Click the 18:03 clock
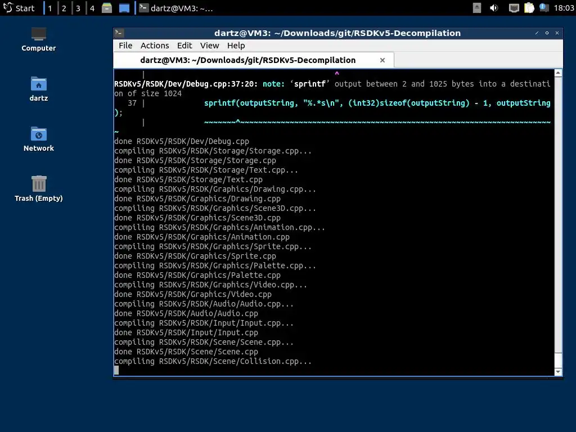Viewport: 576px width, 432px height. pos(564,8)
